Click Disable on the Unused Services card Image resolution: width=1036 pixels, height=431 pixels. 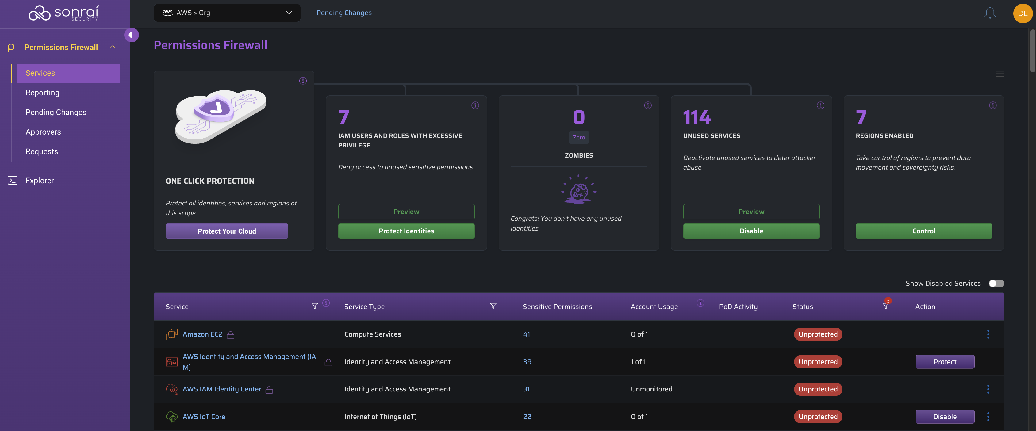[751, 231]
